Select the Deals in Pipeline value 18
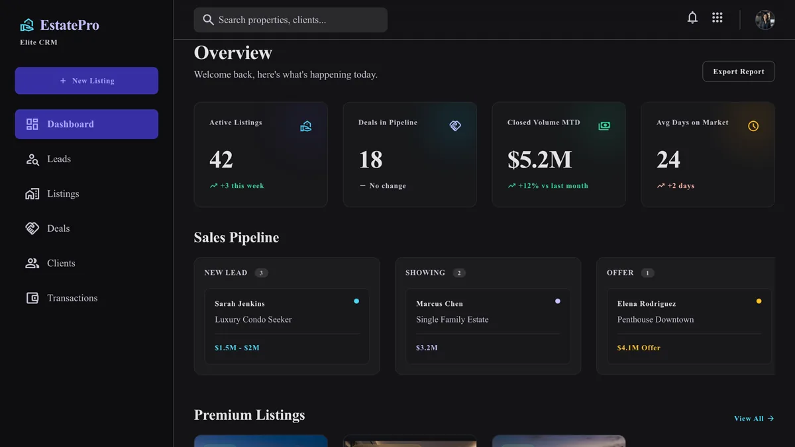The width and height of the screenshot is (795, 447). [371, 160]
